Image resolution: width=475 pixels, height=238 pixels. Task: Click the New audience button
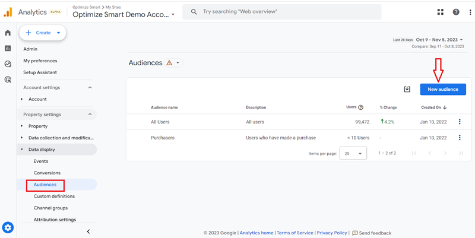(443, 90)
